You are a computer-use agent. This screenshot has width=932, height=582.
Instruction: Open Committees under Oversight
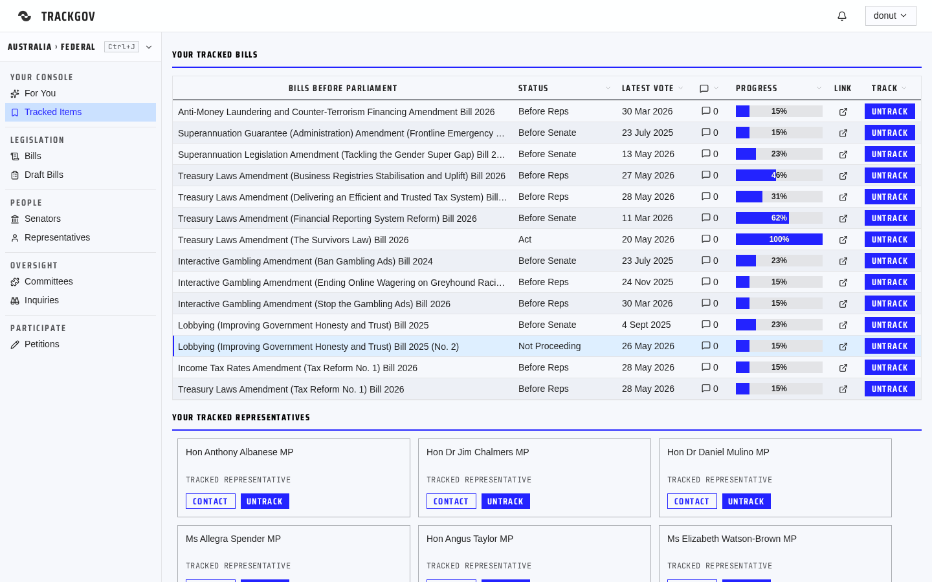[80, 282]
